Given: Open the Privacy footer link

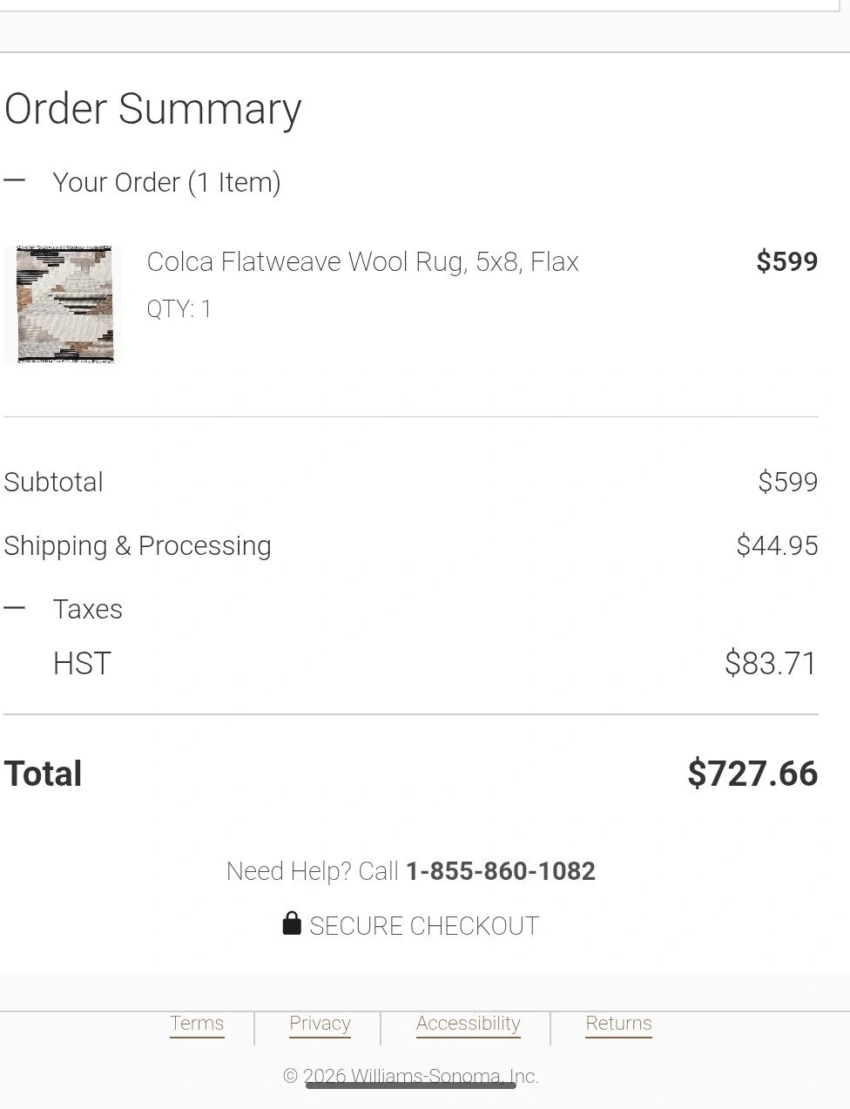Looking at the screenshot, I should coord(320,1024).
